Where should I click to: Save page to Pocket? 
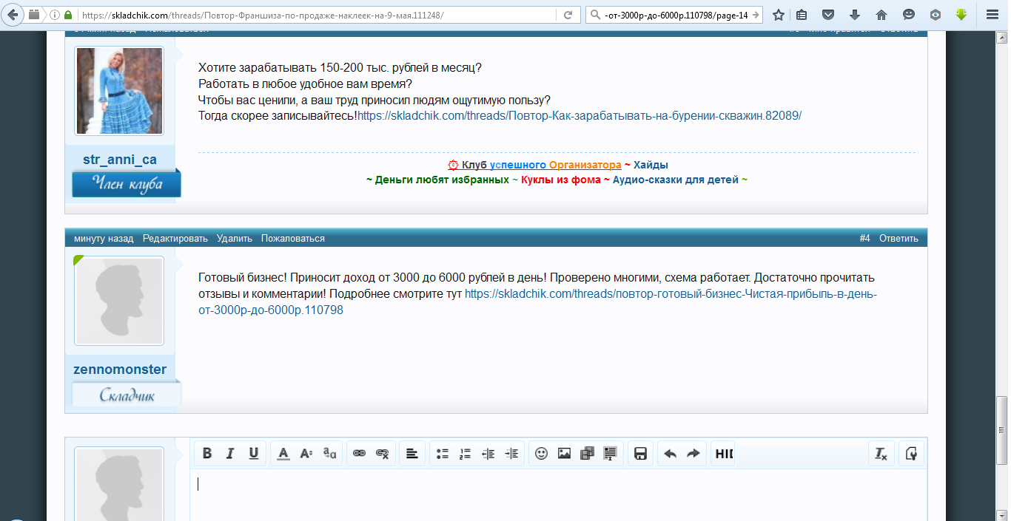(x=829, y=15)
